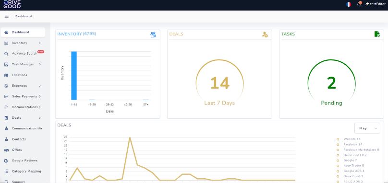
Task: Click the Drive Good logo
Action: coord(12,4)
